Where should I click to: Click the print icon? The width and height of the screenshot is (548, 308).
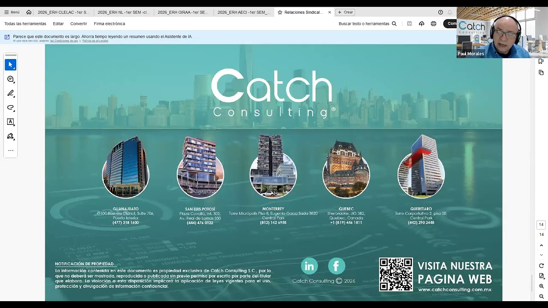tap(433, 24)
